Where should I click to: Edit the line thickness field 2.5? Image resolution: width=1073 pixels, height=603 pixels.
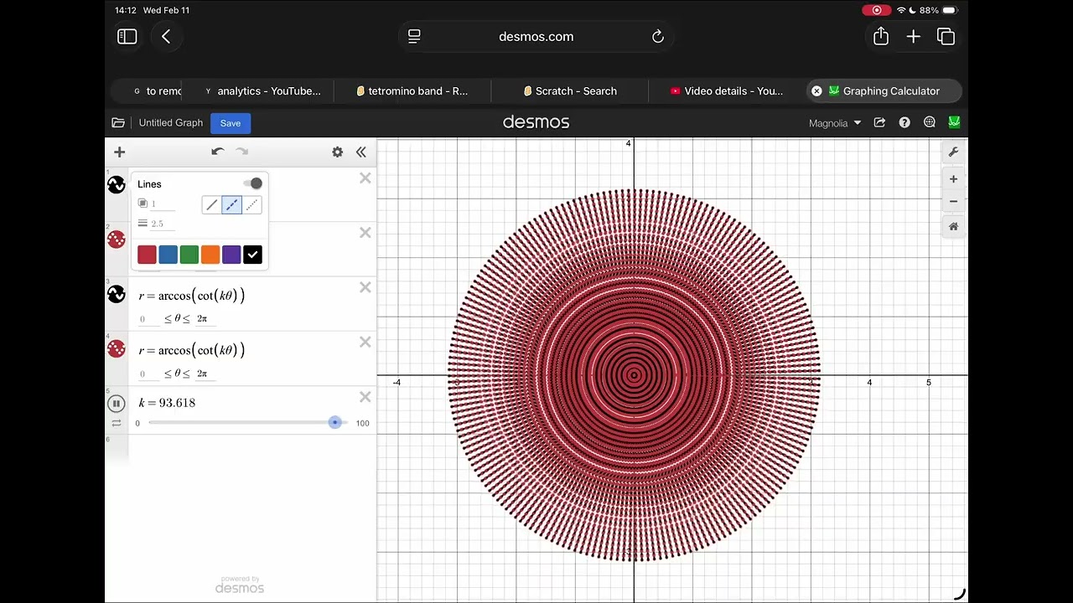click(x=163, y=224)
